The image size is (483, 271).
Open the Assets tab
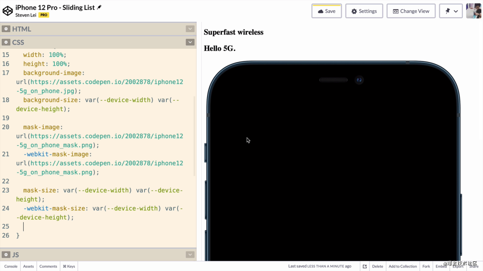(x=28, y=266)
